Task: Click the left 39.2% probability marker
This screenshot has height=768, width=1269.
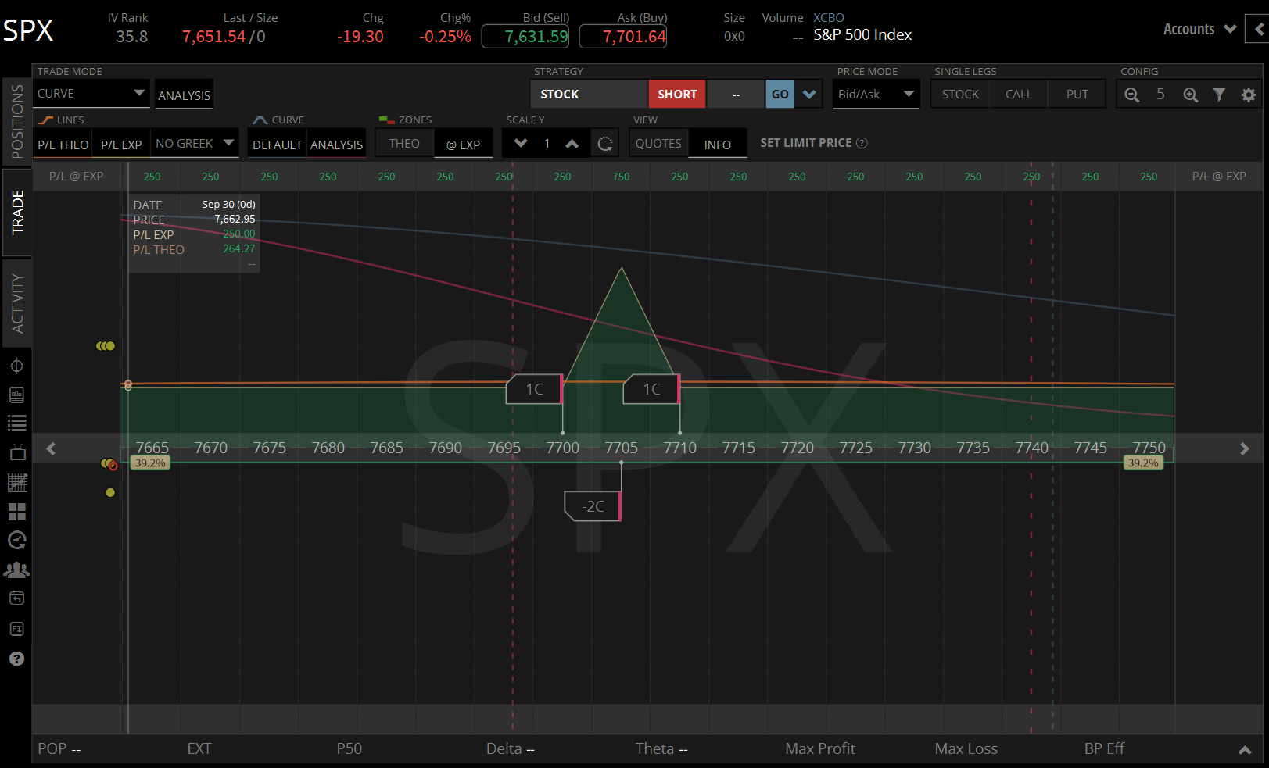Action: [x=150, y=463]
